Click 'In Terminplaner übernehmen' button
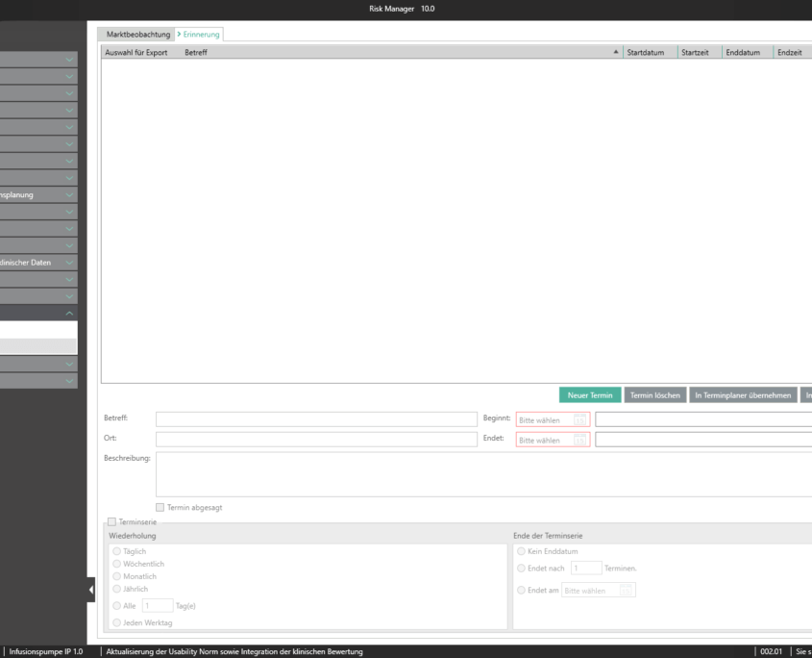 [x=743, y=395]
